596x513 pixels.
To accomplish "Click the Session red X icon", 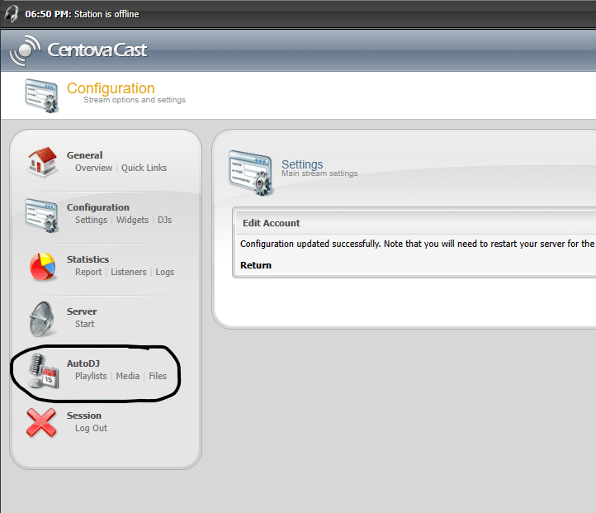I will tap(41, 422).
